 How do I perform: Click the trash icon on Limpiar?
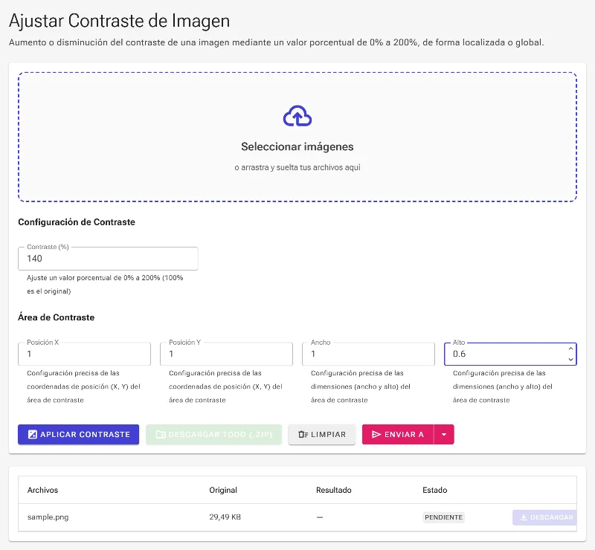[303, 434]
